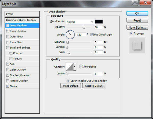Image resolution: width=153 pixels, height=119 pixels.
Task: Enable the Inner Glow checkbox
Action: pyautogui.click(x=8, y=42)
